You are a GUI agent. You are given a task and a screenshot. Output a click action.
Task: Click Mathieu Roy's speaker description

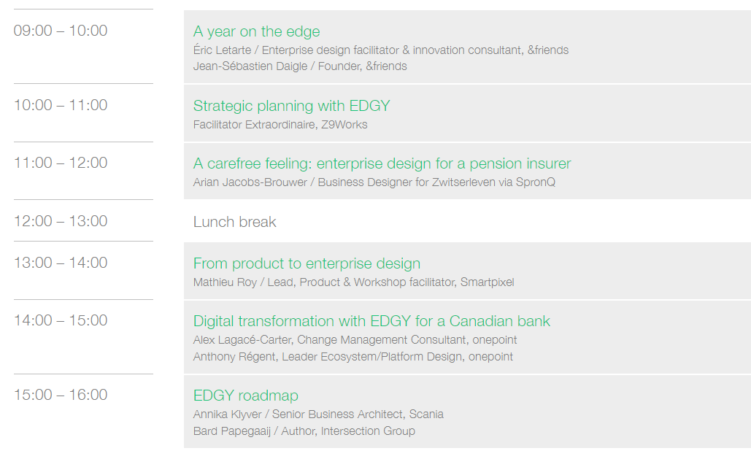[353, 282]
